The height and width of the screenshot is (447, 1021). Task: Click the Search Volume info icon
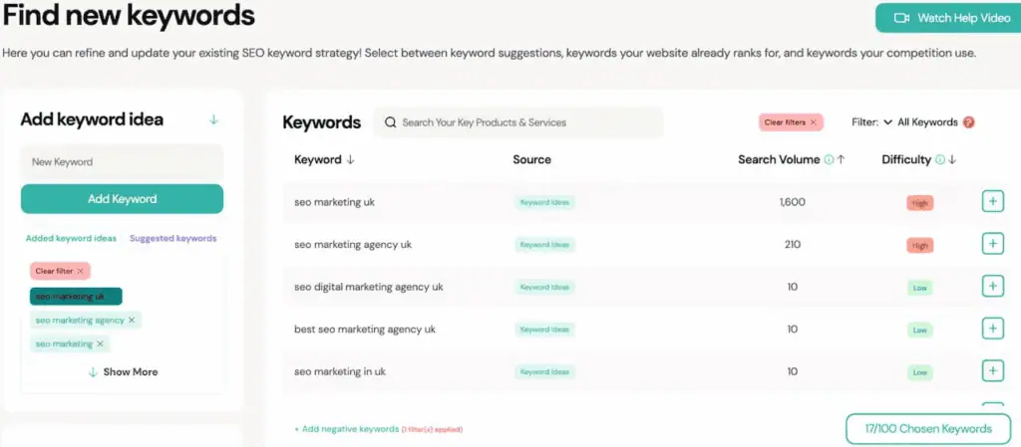829,159
